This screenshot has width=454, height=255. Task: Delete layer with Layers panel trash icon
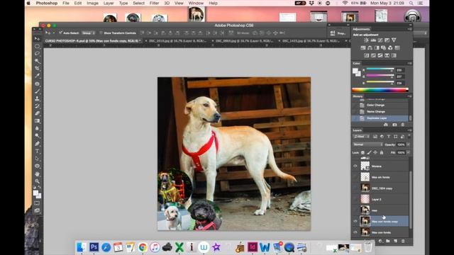pos(403,241)
